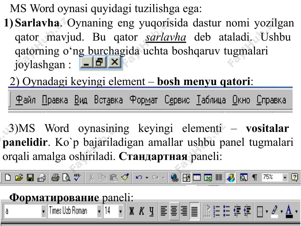Expand the font color arrow
Screen dimensions: 301x226
pos(296,212)
